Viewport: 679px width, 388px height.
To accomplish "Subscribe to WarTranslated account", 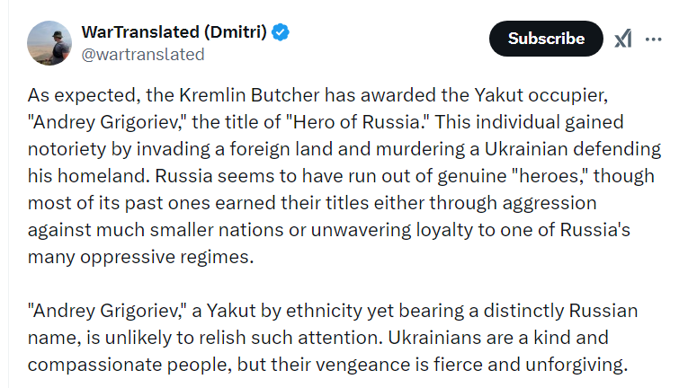I will point(546,39).
